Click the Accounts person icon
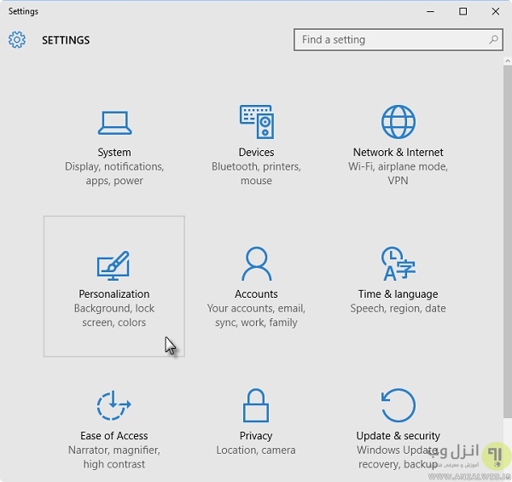This screenshot has height=482, width=512. click(256, 264)
